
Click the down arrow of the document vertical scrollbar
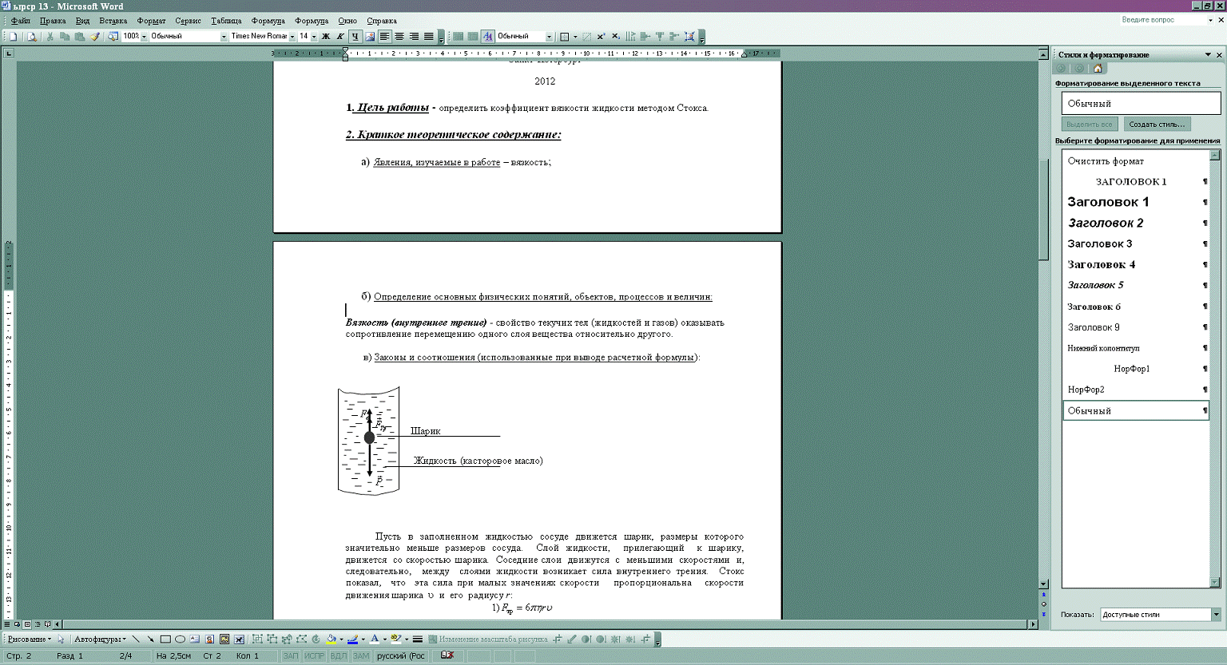1043,584
